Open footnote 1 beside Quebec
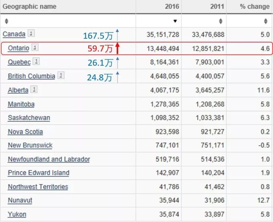Screen dimensions: 273x222 36,61
